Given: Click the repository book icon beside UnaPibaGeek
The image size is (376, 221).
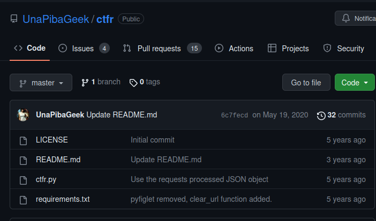Looking at the screenshot, I should tap(14, 19).
